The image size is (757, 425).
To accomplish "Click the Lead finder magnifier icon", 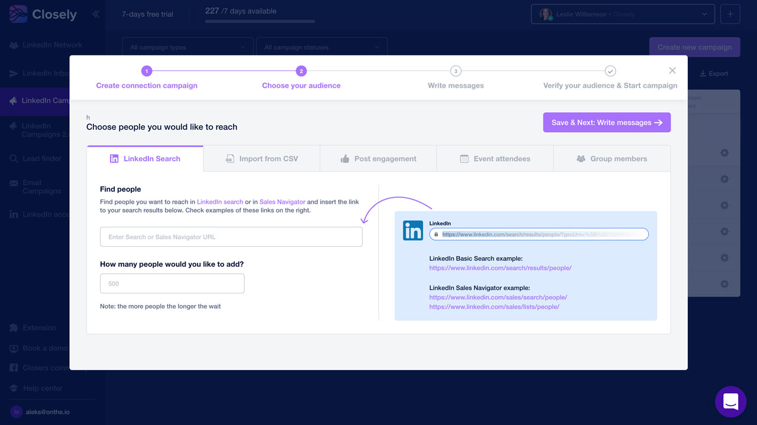I will pyautogui.click(x=14, y=158).
